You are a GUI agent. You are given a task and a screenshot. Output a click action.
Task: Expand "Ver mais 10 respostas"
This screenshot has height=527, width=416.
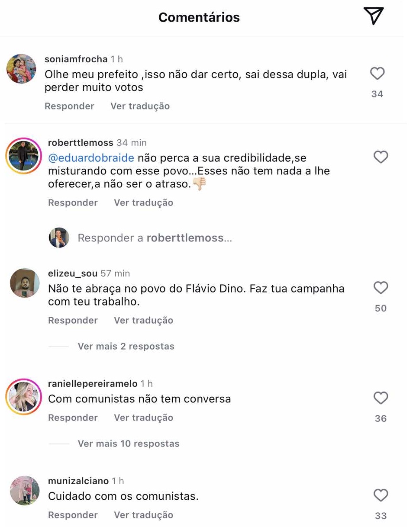(129, 443)
